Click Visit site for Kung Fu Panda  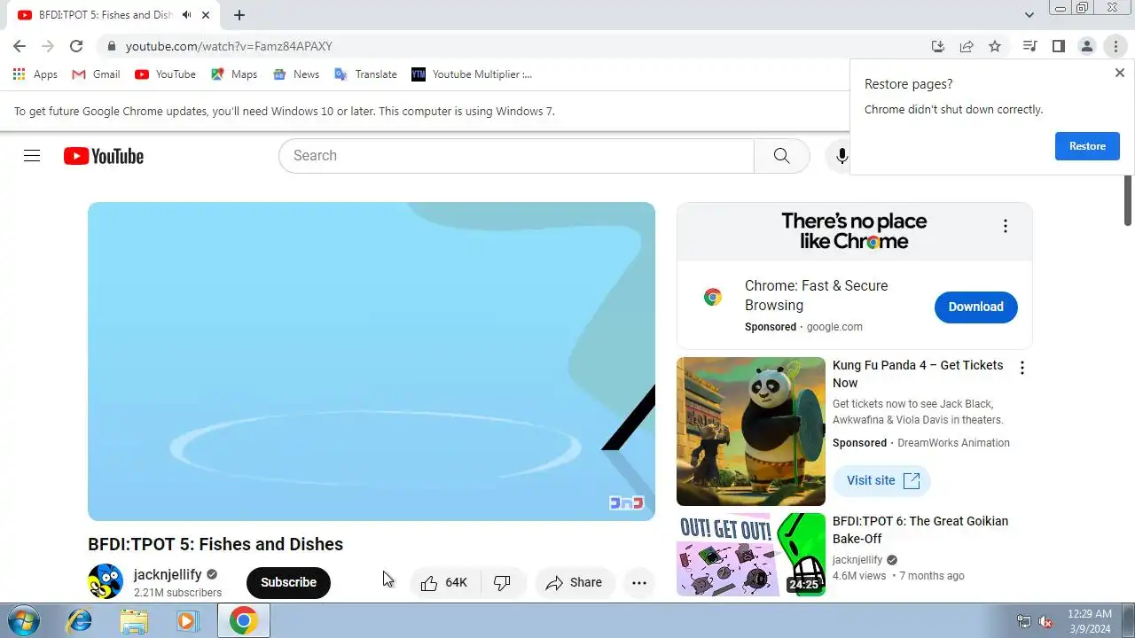881,480
